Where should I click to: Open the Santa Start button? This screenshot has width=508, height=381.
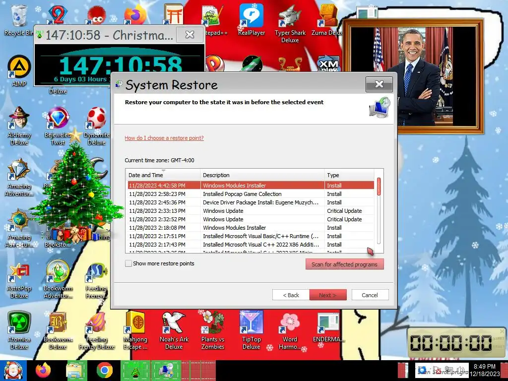[13, 371]
